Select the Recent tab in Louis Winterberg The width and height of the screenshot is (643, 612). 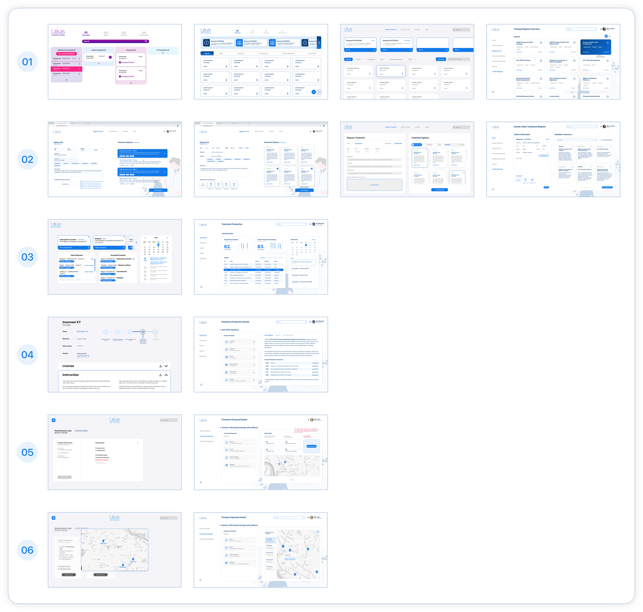point(207,53)
